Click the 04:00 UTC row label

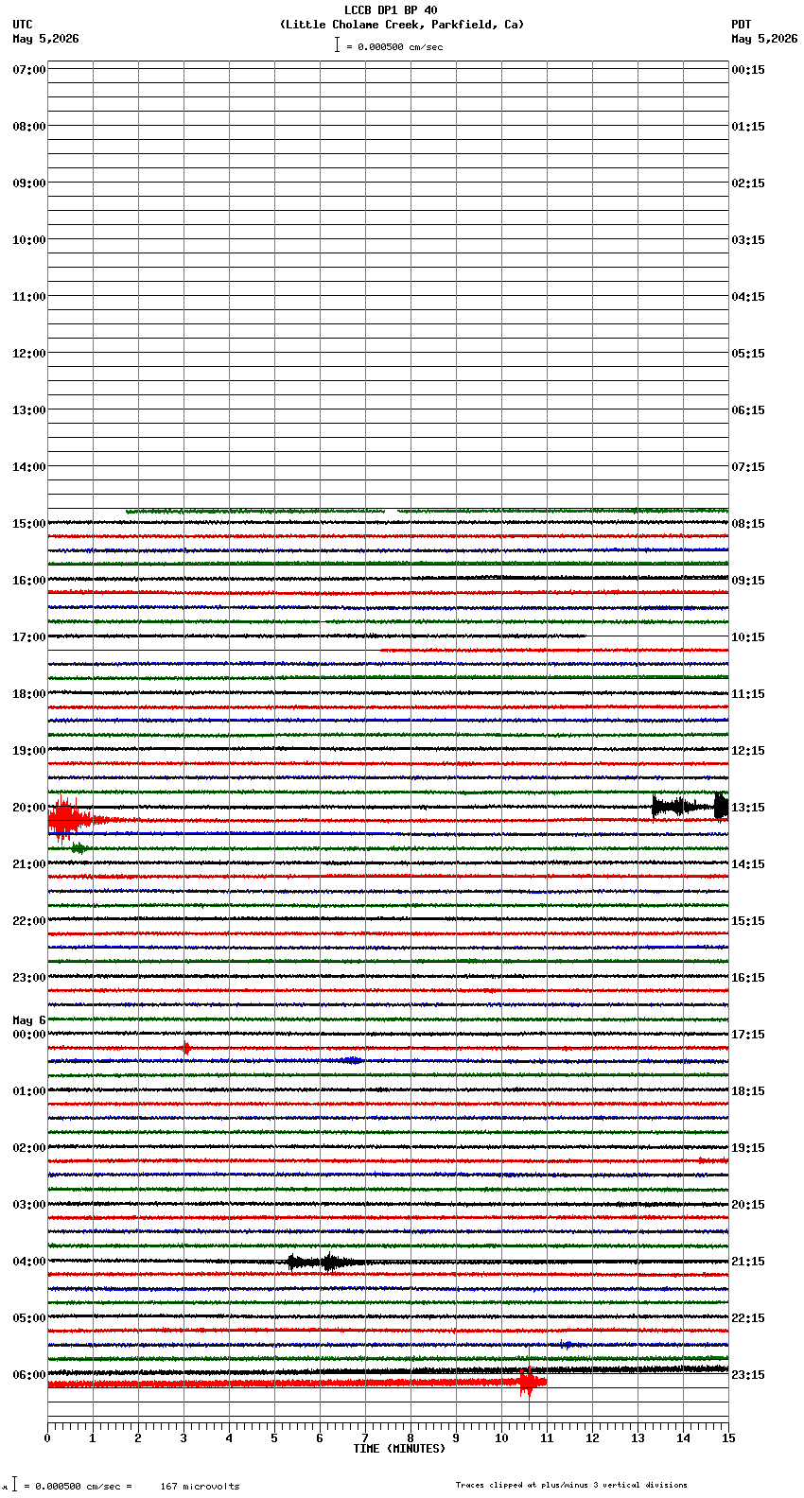29,1262
